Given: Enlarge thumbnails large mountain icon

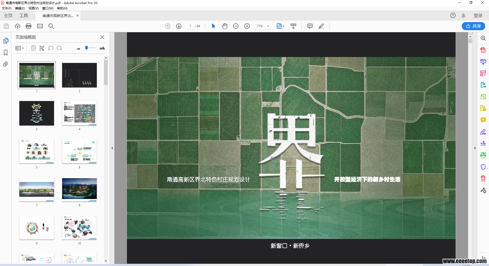Looking at the screenshot, I should 102,48.
